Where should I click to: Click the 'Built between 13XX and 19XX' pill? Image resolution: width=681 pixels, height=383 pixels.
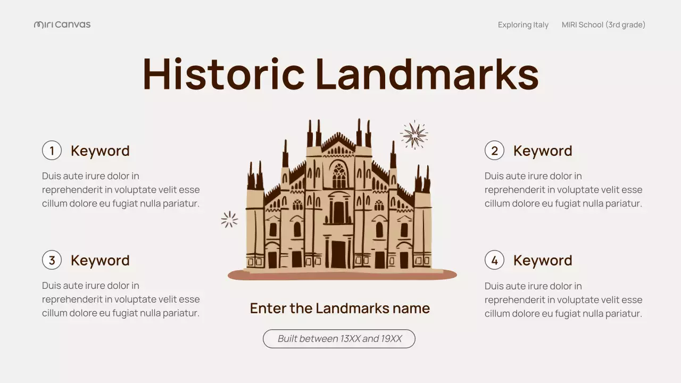click(339, 339)
